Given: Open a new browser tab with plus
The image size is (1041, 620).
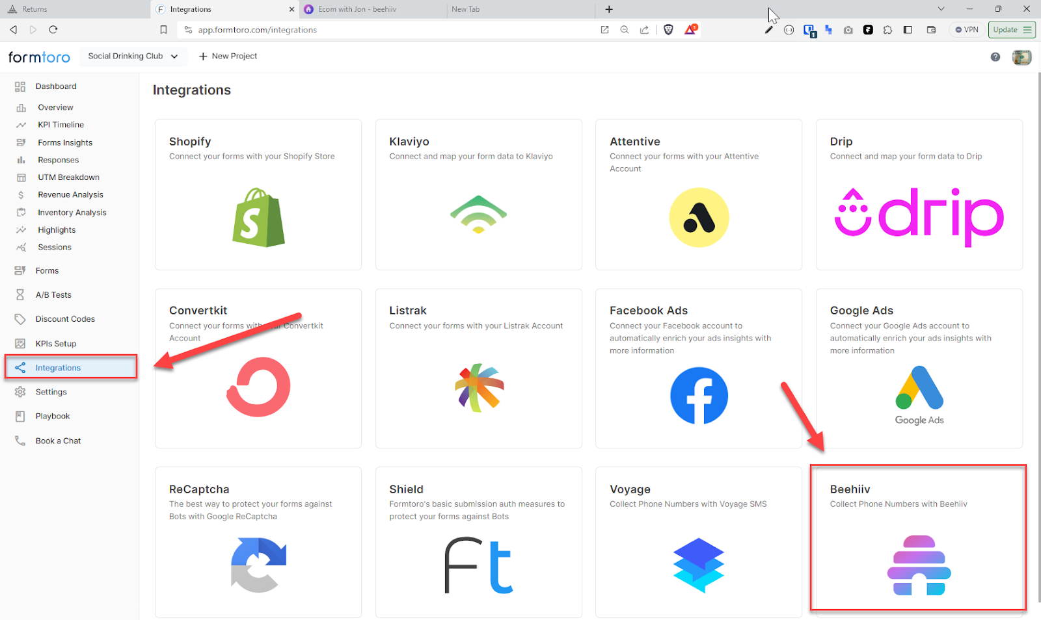Looking at the screenshot, I should point(609,9).
